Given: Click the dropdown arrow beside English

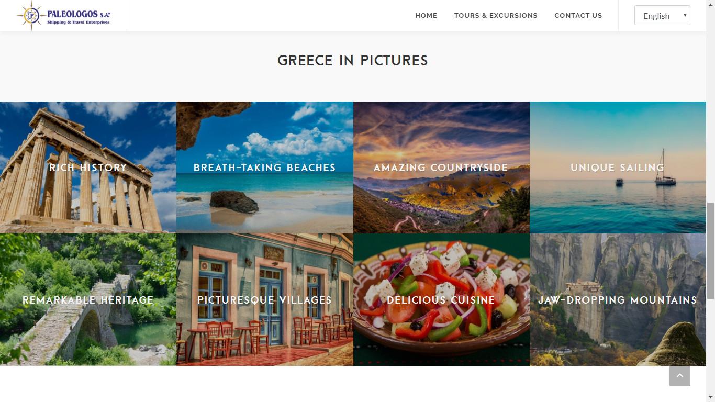Looking at the screenshot, I should pos(685,15).
